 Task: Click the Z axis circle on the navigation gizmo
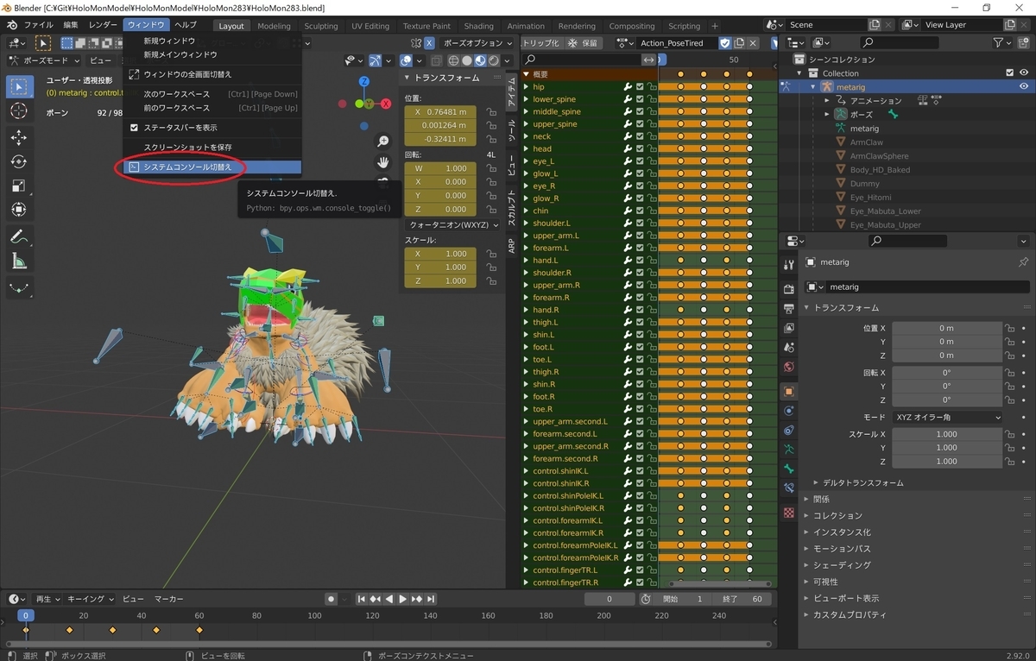(x=364, y=81)
